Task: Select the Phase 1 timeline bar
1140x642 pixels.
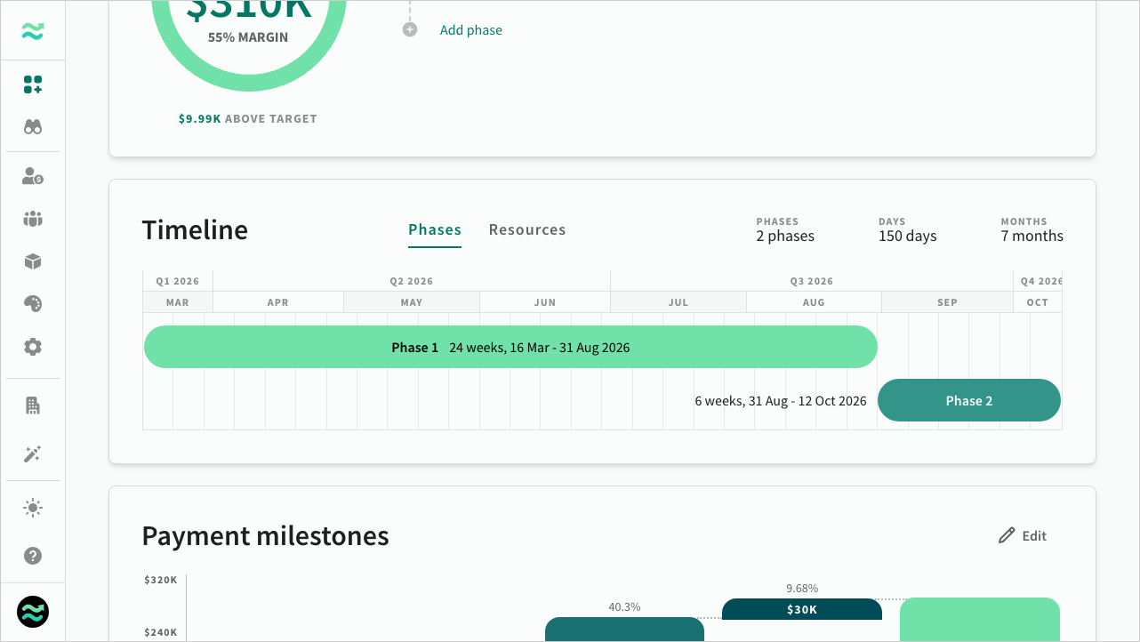Action: pos(510,348)
